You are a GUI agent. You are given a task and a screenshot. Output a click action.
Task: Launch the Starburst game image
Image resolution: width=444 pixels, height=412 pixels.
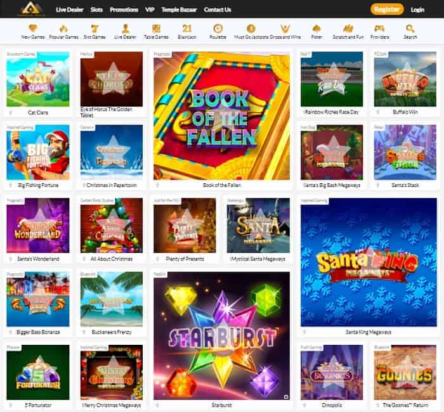pos(222,335)
